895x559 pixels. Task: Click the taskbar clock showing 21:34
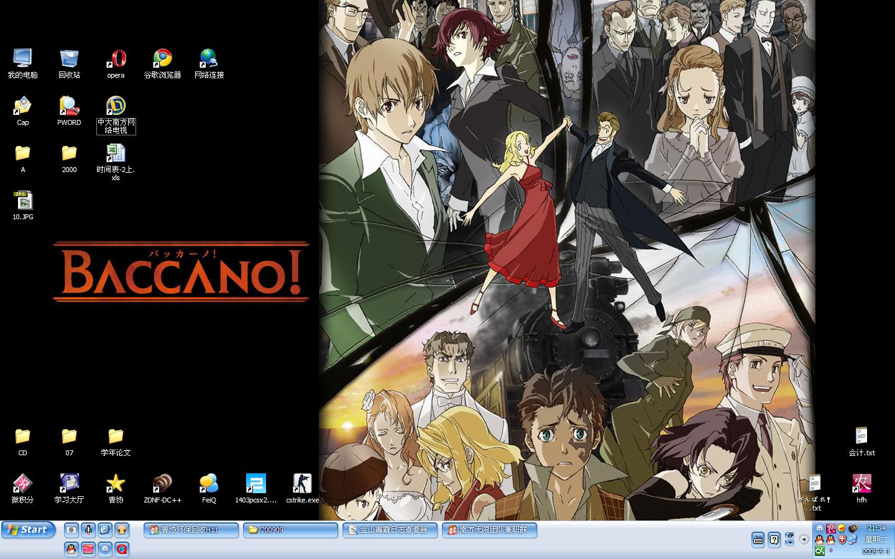pos(876,528)
